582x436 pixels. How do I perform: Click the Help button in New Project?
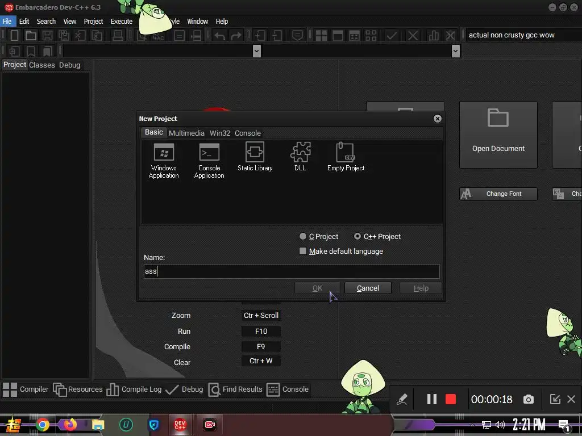[421, 288]
